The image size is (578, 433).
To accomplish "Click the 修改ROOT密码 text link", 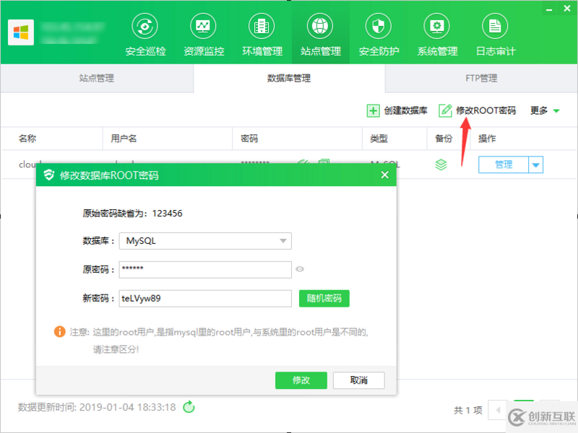I will click(x=486, y=110).
